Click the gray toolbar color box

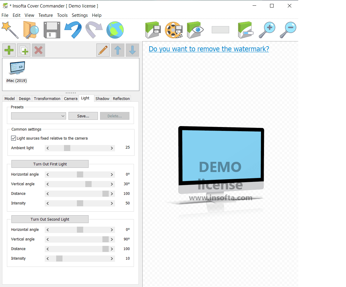point(220,30)
